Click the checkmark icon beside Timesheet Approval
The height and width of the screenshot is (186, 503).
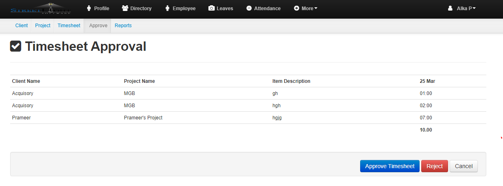point(15,46)
